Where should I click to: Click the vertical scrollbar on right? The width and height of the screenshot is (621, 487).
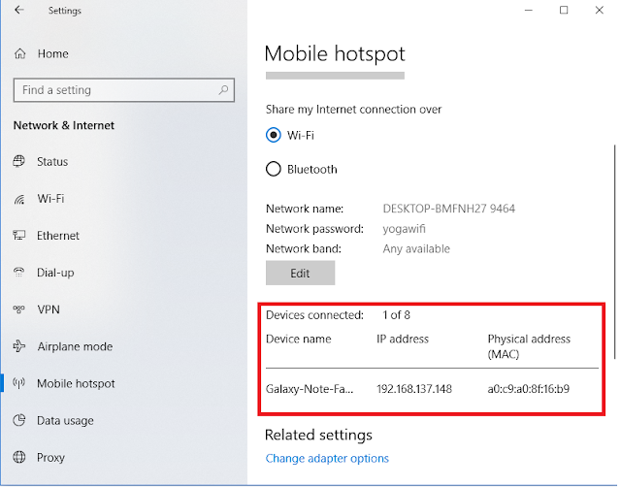614,252
